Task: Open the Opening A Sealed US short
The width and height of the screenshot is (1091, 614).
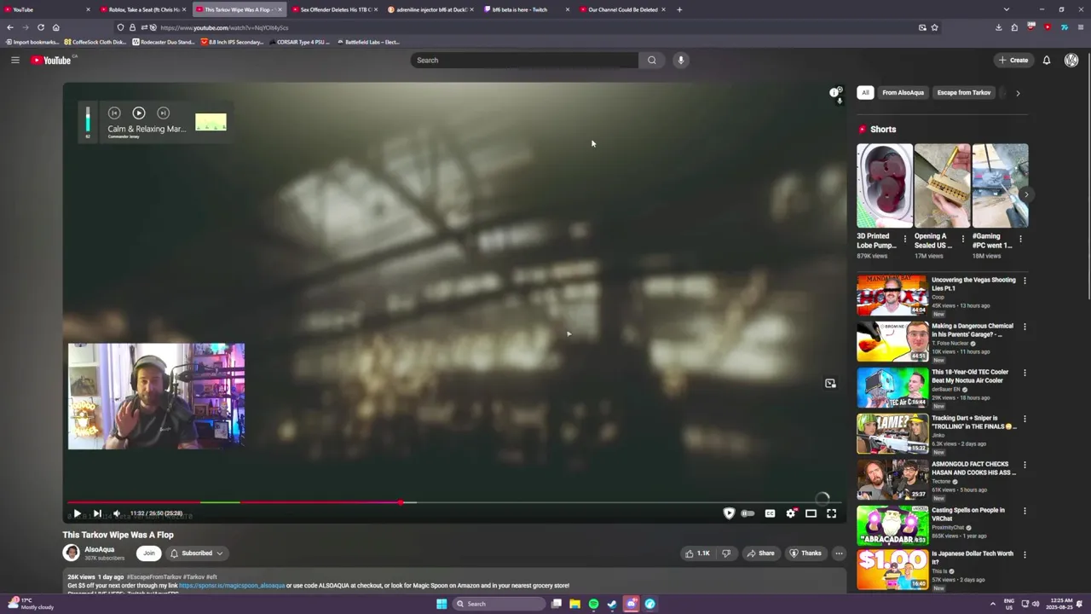Action: point(942,186)
